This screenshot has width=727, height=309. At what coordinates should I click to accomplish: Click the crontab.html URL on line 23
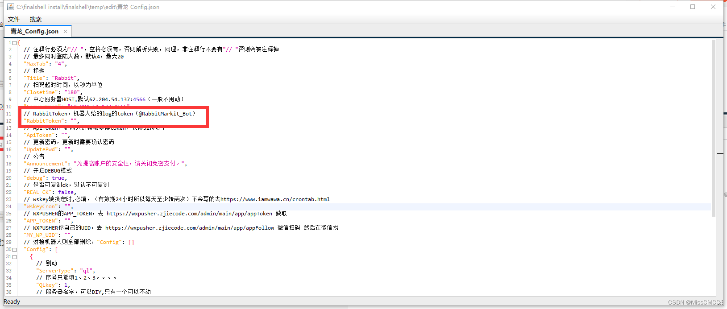click(275, 199)
